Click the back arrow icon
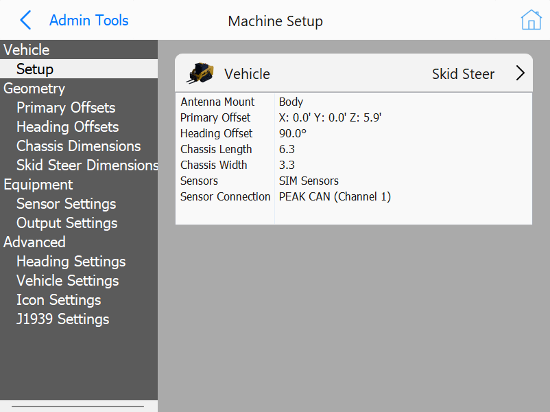 coord(25,20)
